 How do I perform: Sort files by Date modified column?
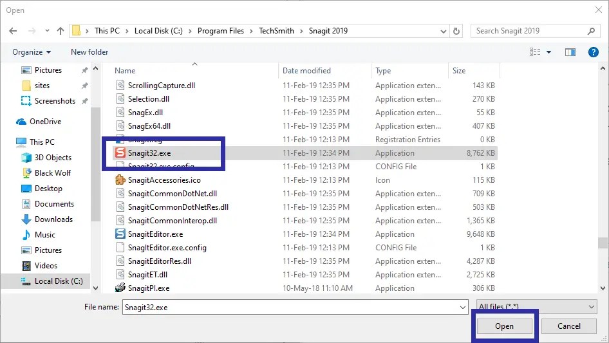point(306,71)
